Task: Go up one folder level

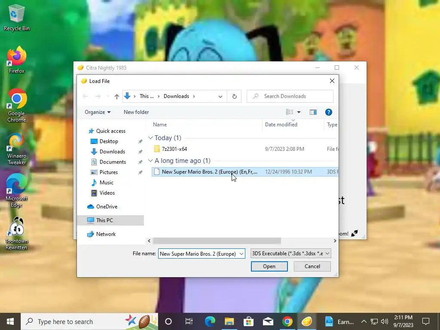Action: click(x=117, y=96)
